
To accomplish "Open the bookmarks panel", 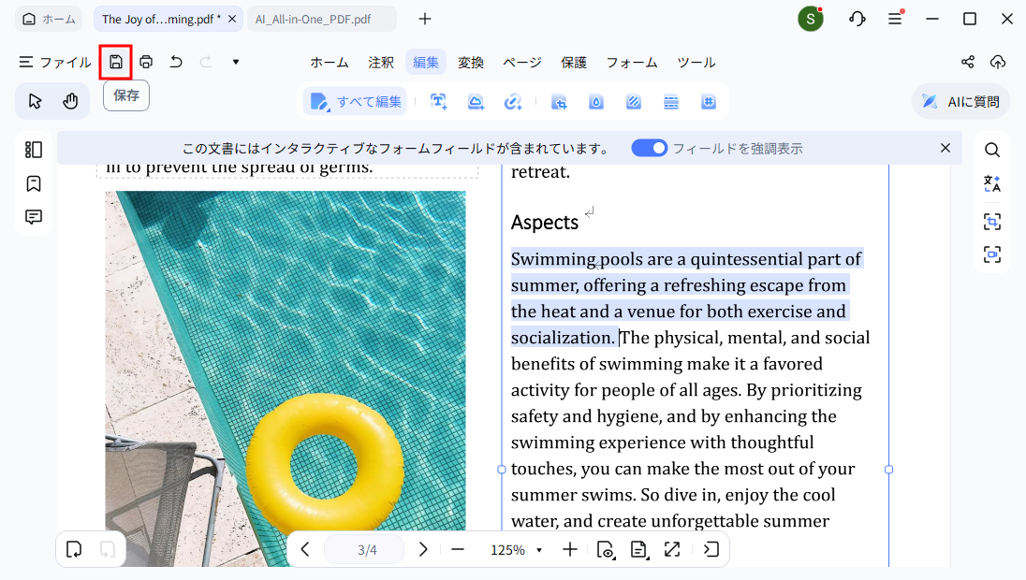I will coord(33,183).
